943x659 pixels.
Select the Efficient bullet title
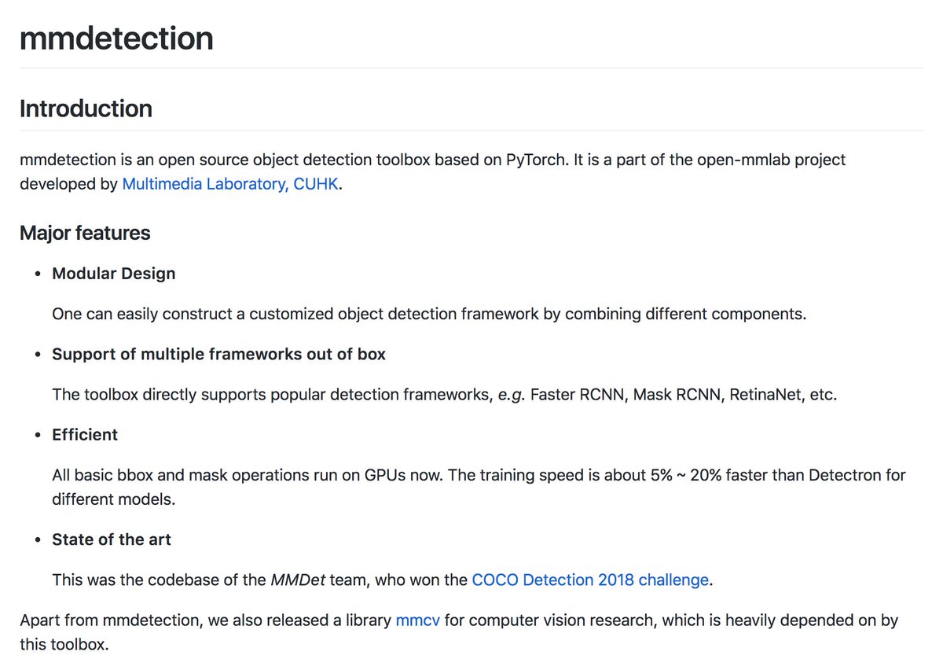(85, 435)
